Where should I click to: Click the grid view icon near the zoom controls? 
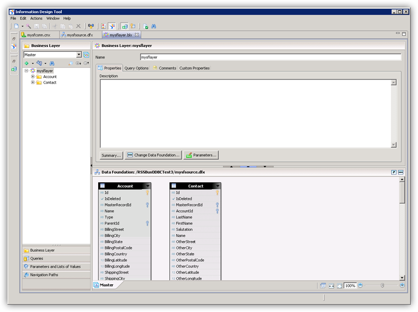click(x=323, y=285)
